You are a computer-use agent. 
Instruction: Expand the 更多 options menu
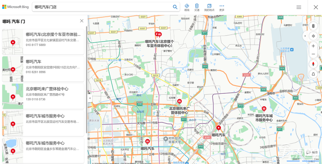click(x=222, y=8)
